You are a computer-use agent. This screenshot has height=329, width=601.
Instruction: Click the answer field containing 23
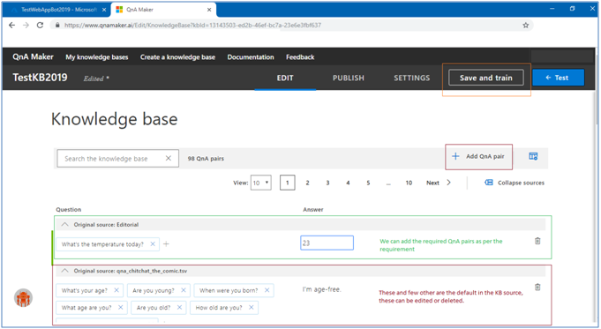tap(327, 243)
